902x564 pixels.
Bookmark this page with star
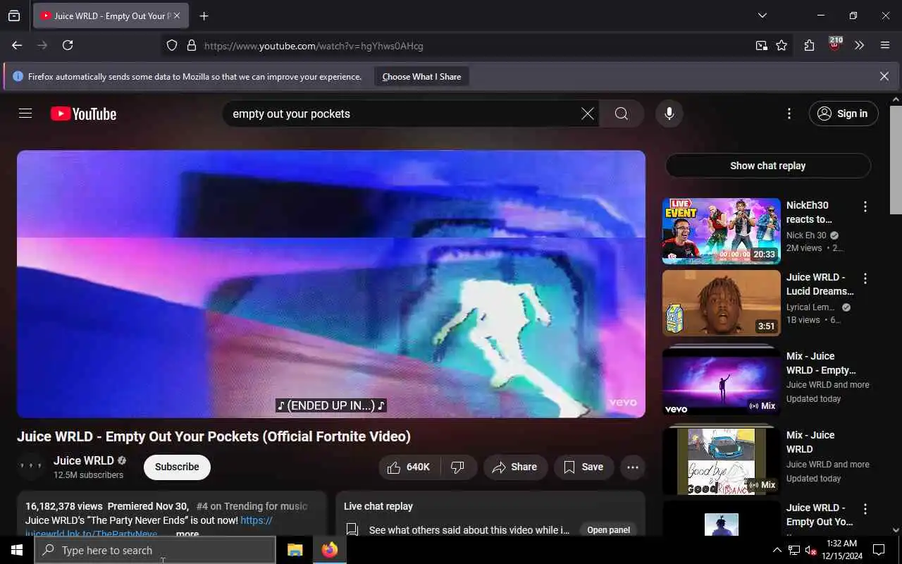pyautogui.click(x=781, y=45)
